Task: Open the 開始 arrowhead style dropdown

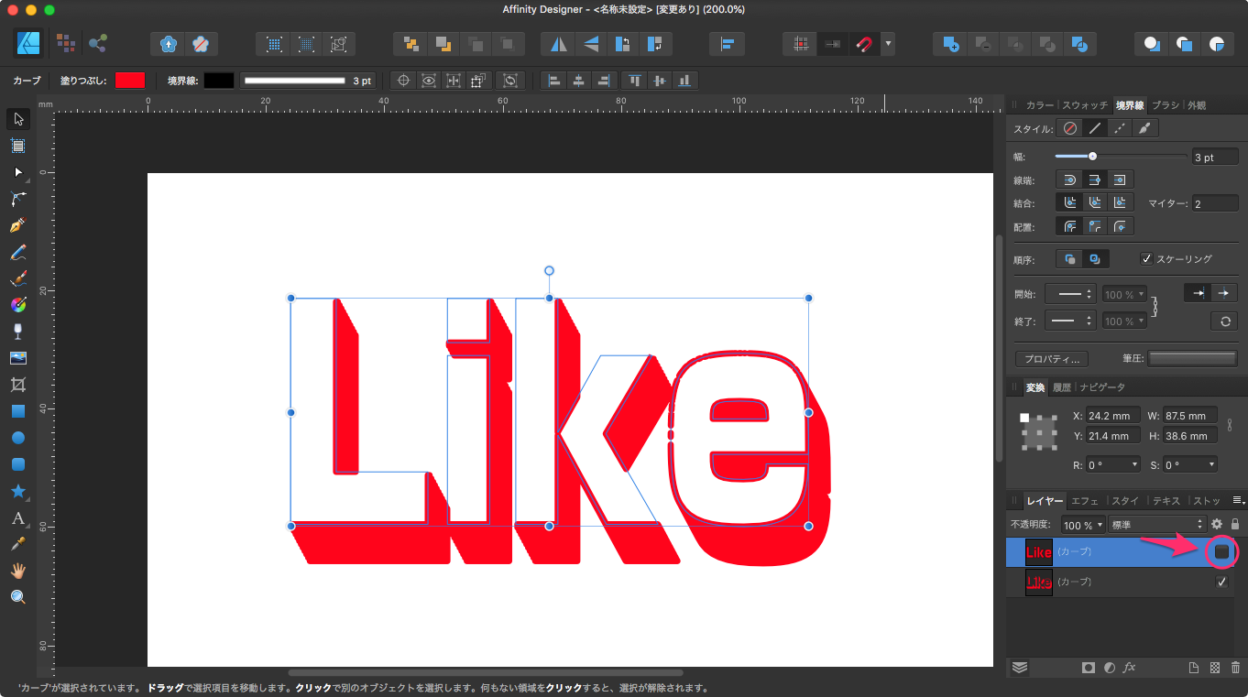Action: [x=1069, y=295]
